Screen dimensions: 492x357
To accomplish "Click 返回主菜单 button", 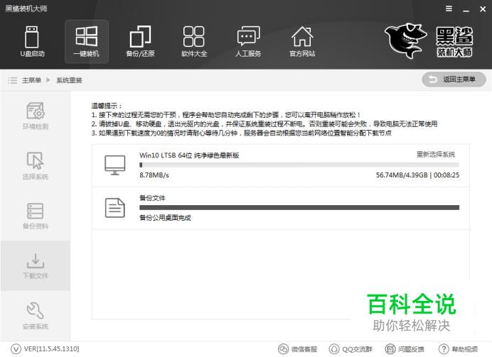I will [454, 79].
